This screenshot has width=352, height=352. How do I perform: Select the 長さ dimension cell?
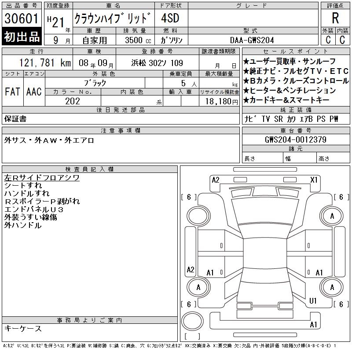click(x=262, y=158)
